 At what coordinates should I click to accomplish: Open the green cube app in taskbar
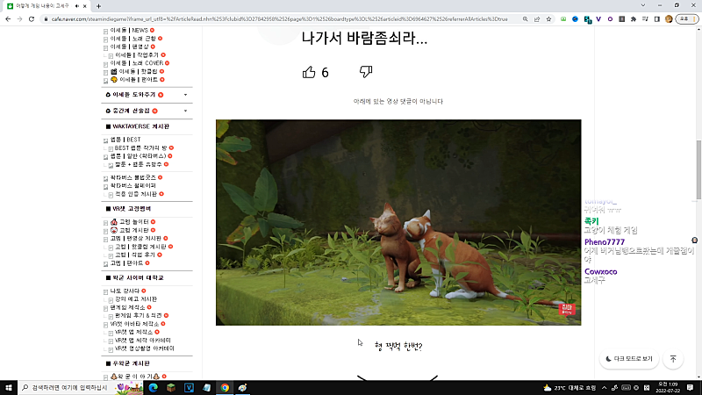(171, 388)
